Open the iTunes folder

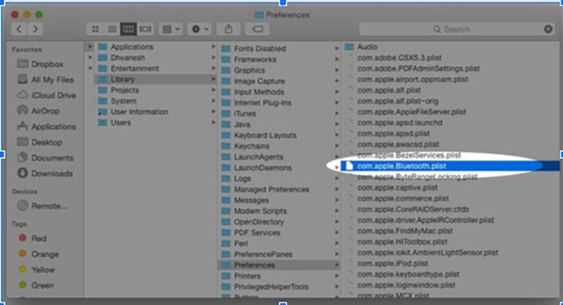click(x=239, y=113)
